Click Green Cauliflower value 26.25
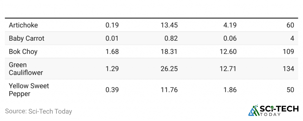The height and width of the screenshot is (121, 303). (x=169, y=69)
